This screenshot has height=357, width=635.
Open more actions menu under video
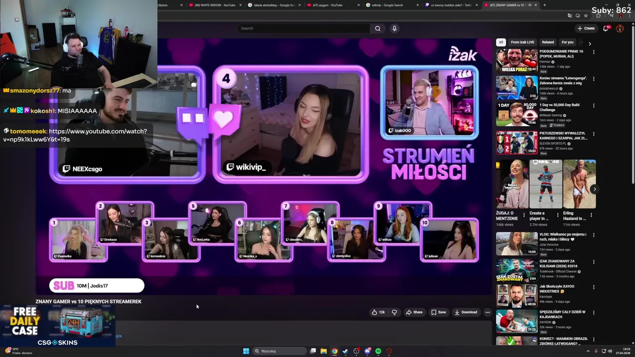point(488,312)
